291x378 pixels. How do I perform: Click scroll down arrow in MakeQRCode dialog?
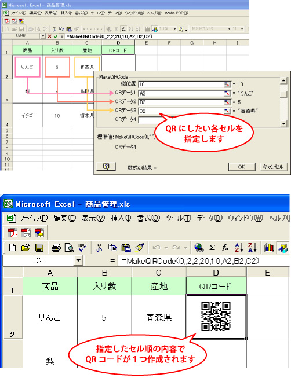tap(284, 124)
